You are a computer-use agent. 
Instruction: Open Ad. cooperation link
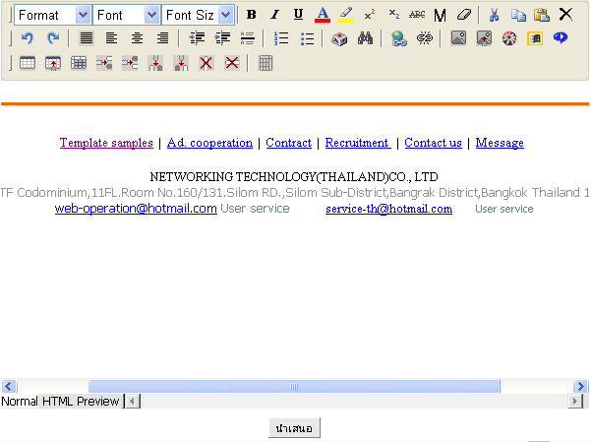209,143
